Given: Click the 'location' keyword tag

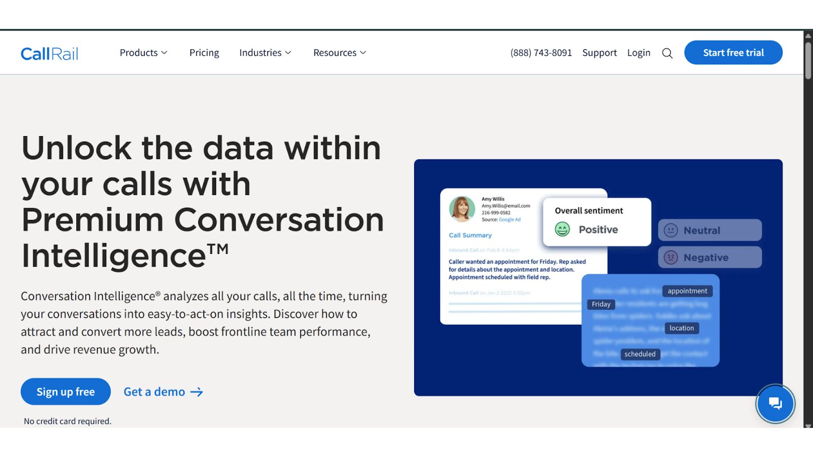Looking at the screenshot, I should (x=681, y=328).
